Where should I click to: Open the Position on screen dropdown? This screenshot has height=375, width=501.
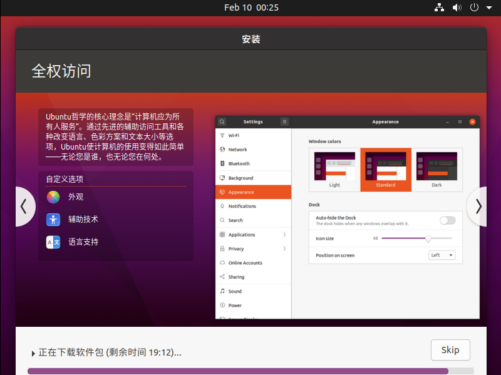[x=442, y=255]
